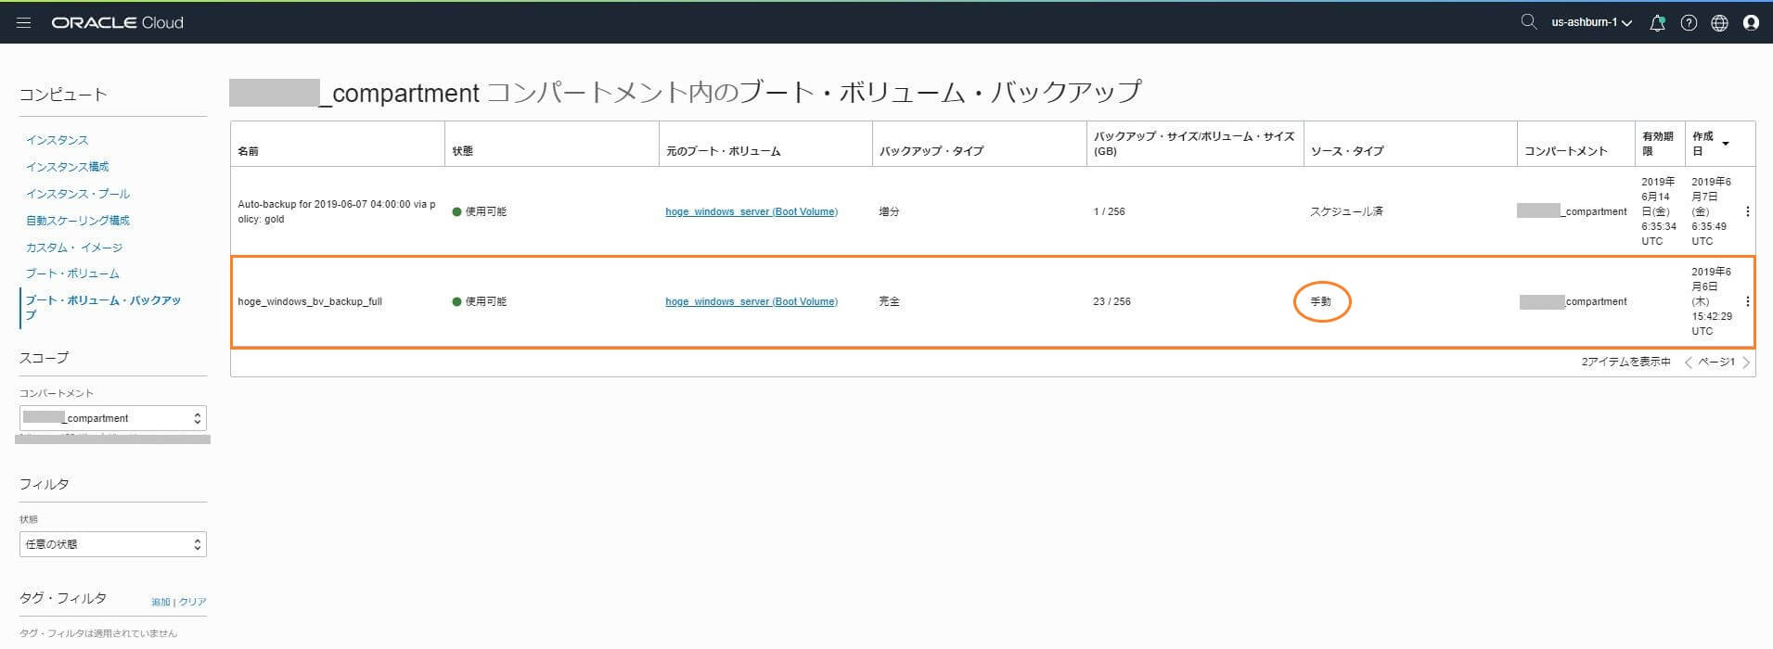Open the language globe menu
The image size is (1773, 649).
(x=1719, y=23)
